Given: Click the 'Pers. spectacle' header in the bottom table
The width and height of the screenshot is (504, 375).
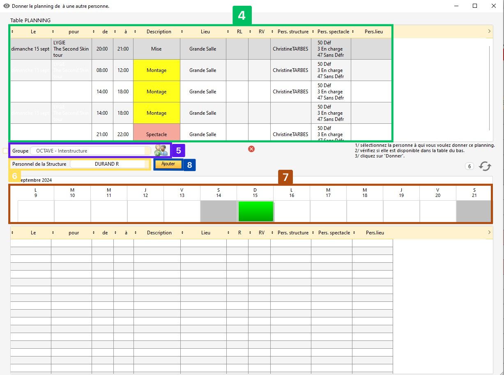Looking at the screenshot, I should pyautogui.click(x=334, y=233).
